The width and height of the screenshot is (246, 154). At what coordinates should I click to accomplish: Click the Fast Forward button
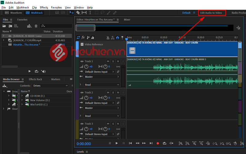144,143
